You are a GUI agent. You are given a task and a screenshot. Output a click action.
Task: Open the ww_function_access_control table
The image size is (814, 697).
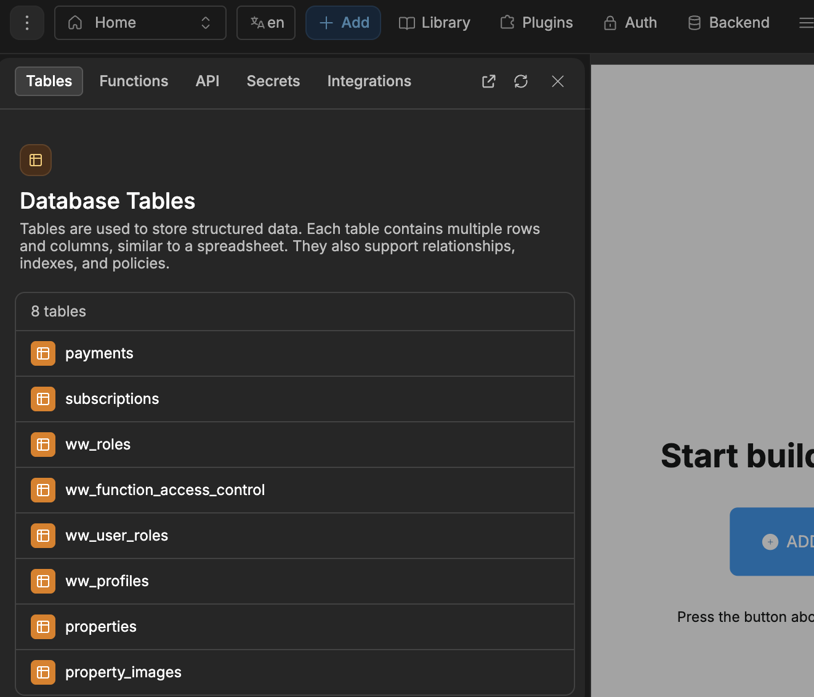(x=165, y=490)
